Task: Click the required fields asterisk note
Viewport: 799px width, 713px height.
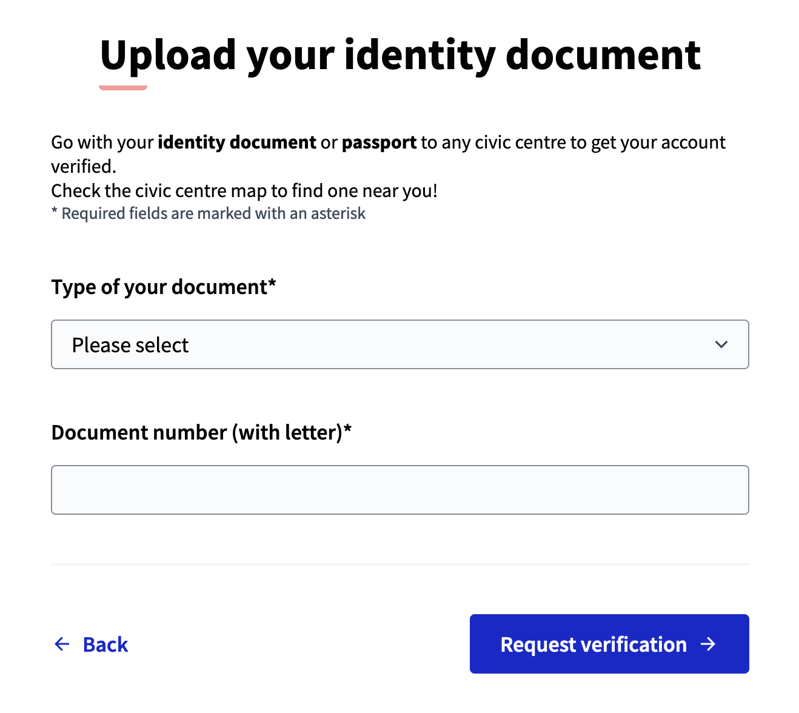Action: [208, 213]
